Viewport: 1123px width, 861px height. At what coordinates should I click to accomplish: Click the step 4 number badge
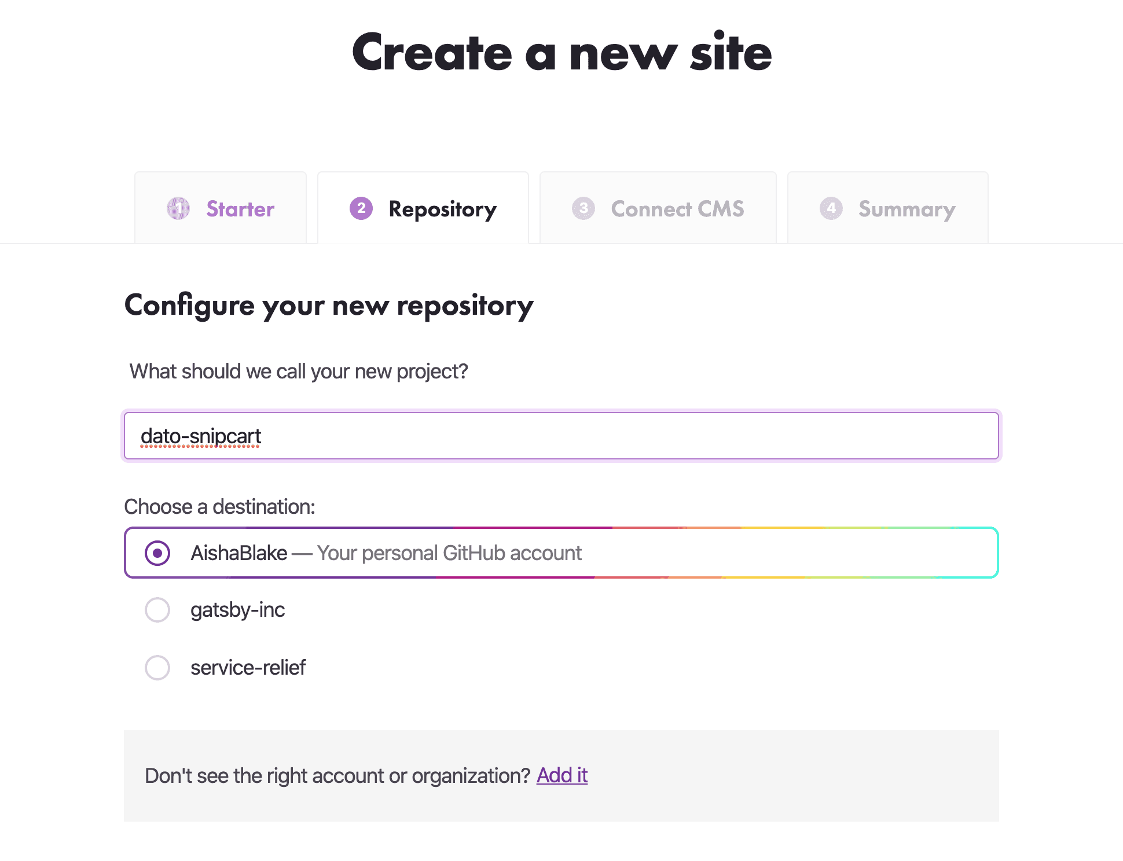pos(831,208)
